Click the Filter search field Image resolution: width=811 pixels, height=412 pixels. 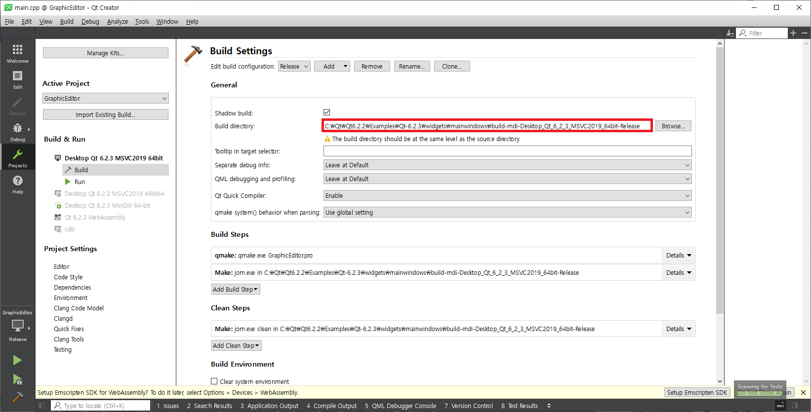[762, 33]
